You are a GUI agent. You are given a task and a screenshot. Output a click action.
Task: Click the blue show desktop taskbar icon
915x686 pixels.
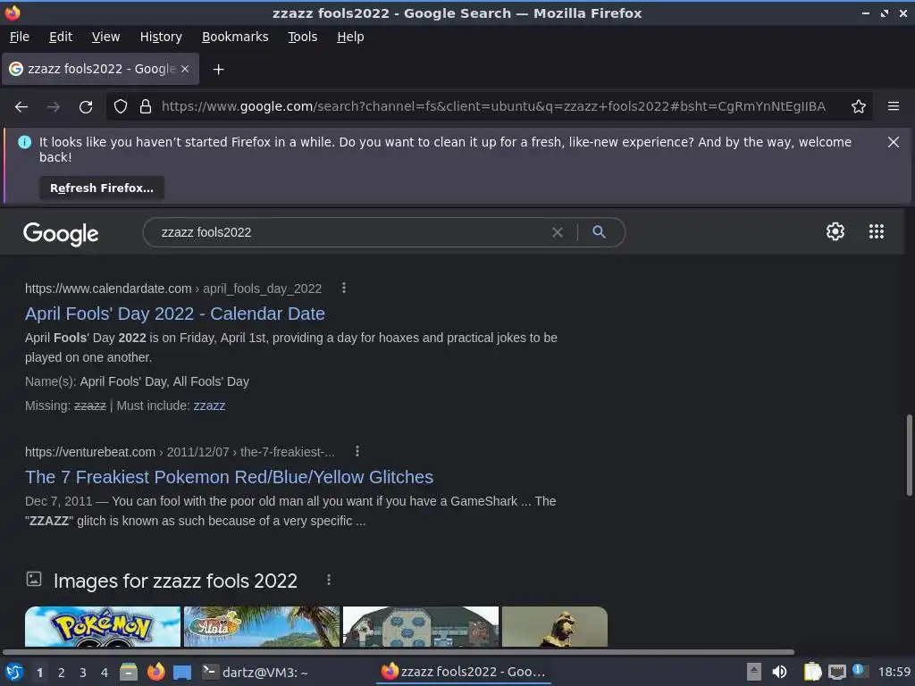point(182,672)
